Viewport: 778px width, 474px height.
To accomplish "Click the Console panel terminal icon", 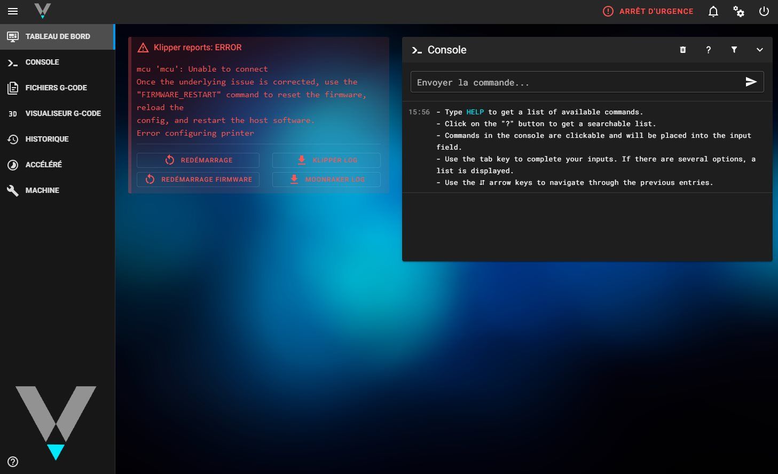I will [417, 50].
